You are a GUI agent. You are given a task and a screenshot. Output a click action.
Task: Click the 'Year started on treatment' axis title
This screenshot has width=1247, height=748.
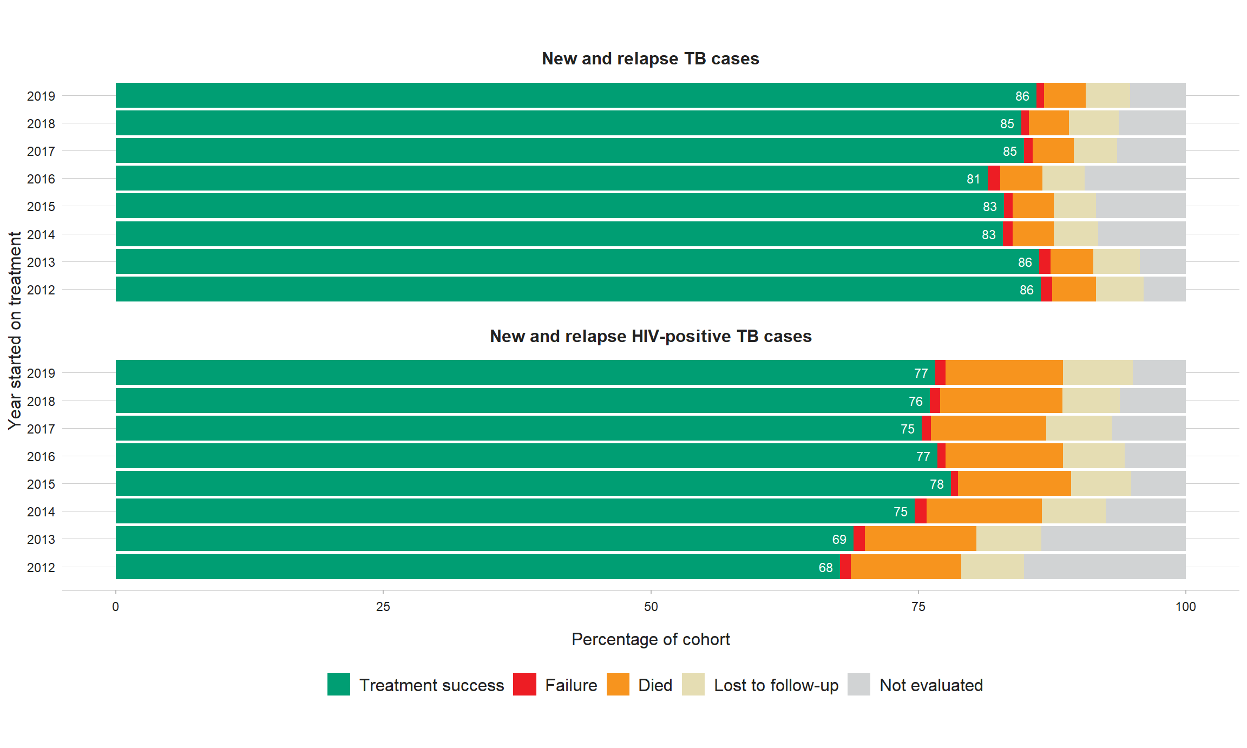[x=15, y=331]
